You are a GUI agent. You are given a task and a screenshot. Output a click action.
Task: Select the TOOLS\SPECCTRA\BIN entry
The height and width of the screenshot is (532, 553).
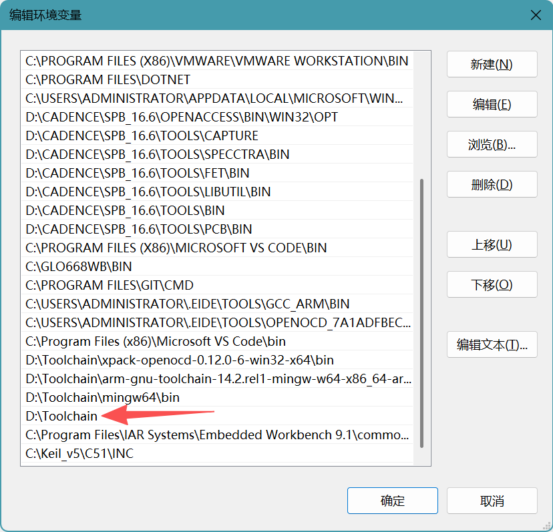[217, 154]
